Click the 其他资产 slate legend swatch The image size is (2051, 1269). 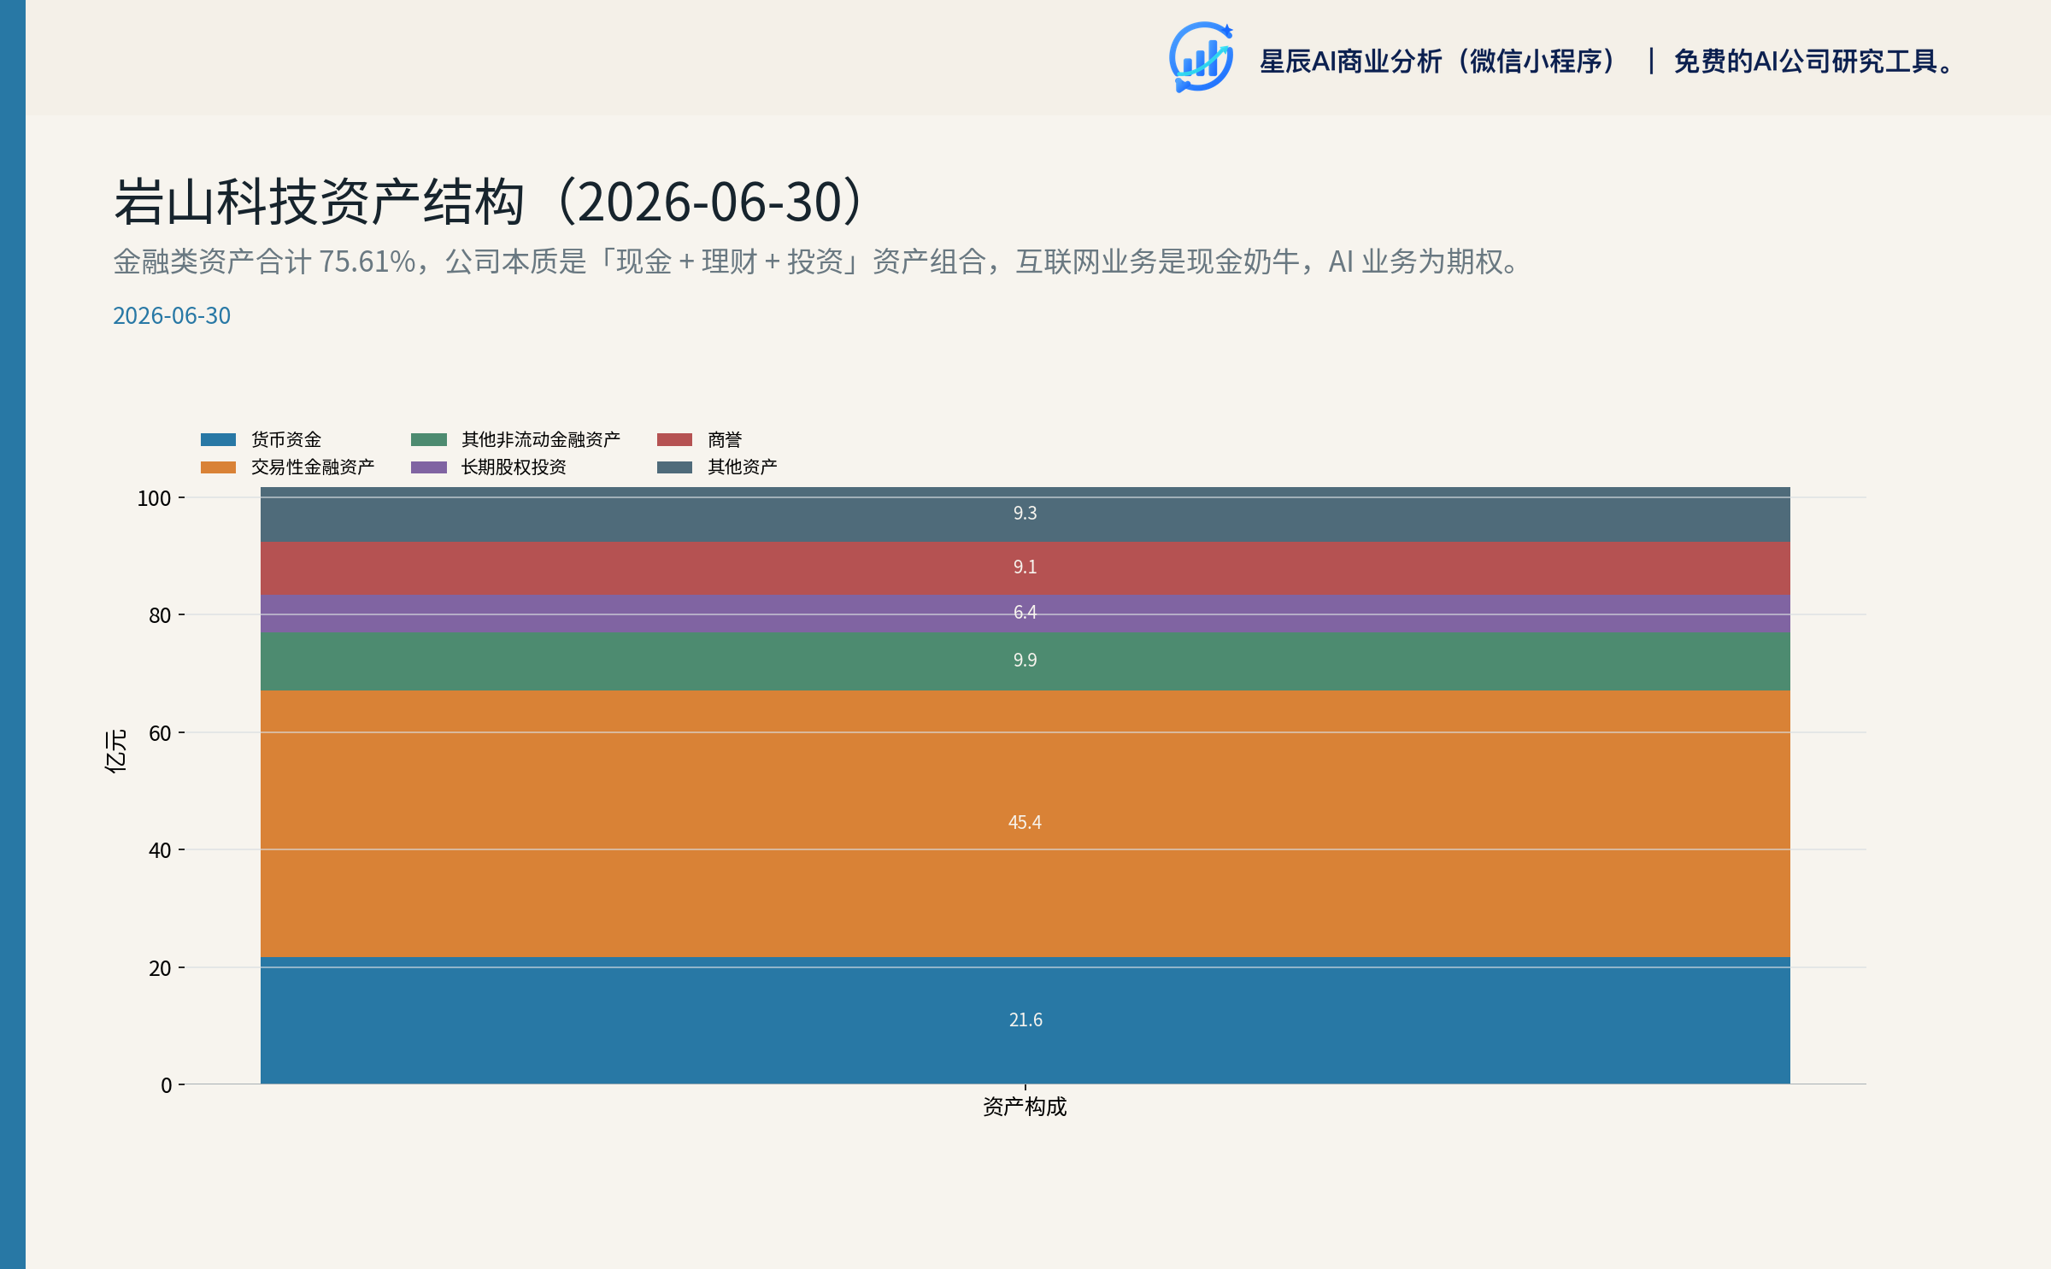point(674,467)
